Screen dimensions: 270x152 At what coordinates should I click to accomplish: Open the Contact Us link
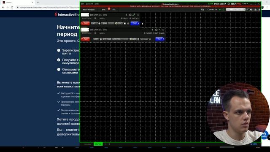[x=212, y=10]
